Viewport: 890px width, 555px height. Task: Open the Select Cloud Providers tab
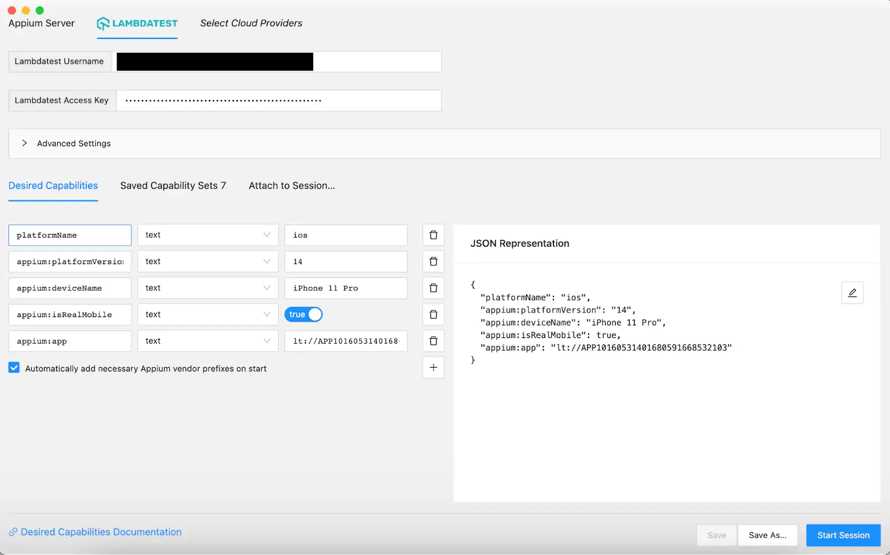coord(251,23)
